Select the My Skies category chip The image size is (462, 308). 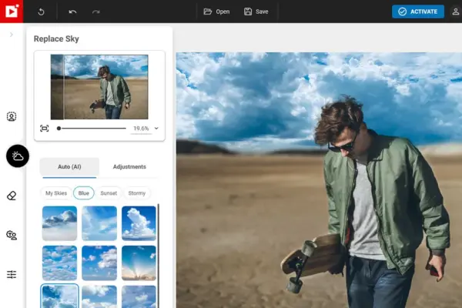coord(56,193)
